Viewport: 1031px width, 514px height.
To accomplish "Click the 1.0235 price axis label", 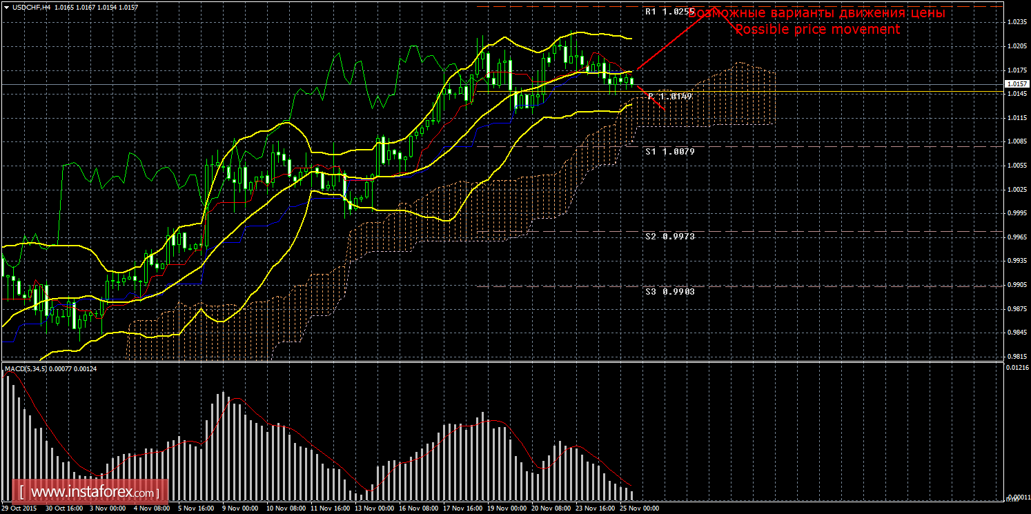I will (x=1017, y=23).
